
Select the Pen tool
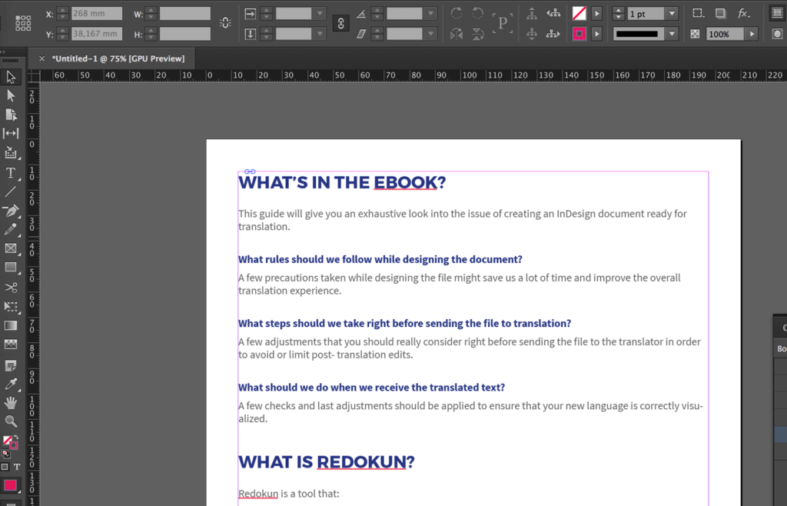[11, 211]
